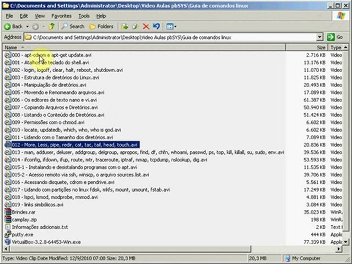Click icon of 007 - Copiando Arquivos file

click(x=8, y=107)
